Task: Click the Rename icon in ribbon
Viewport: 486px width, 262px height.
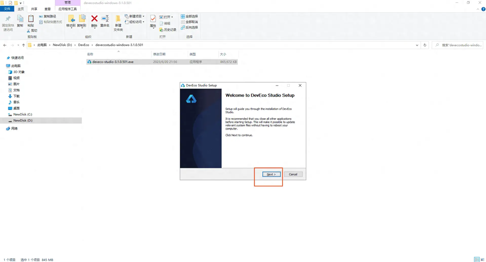Action: click(105, 19)
